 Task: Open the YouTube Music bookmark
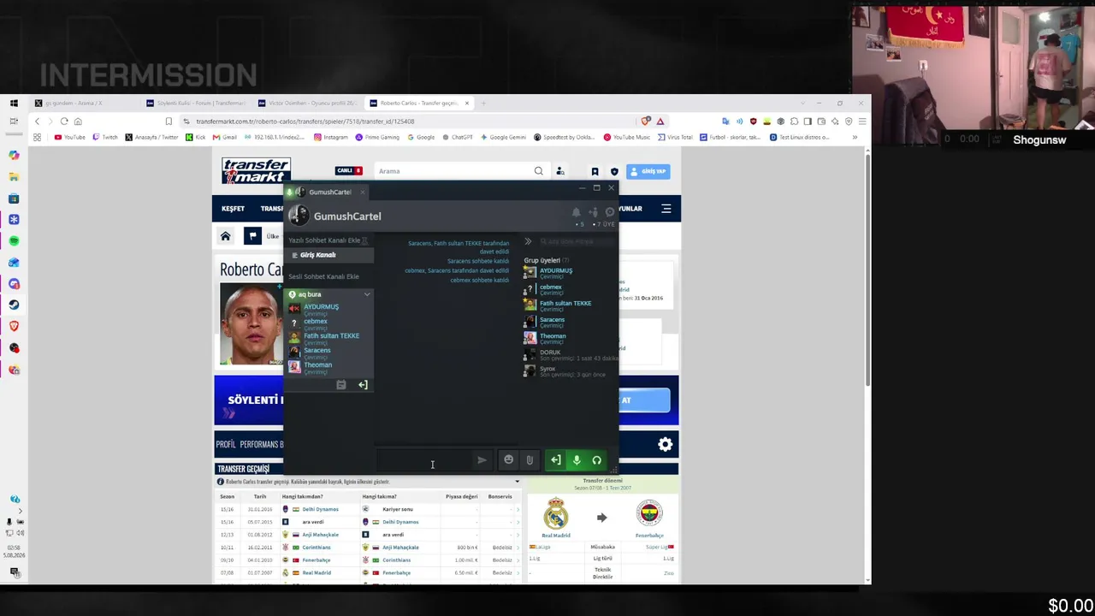pos(627,137)
